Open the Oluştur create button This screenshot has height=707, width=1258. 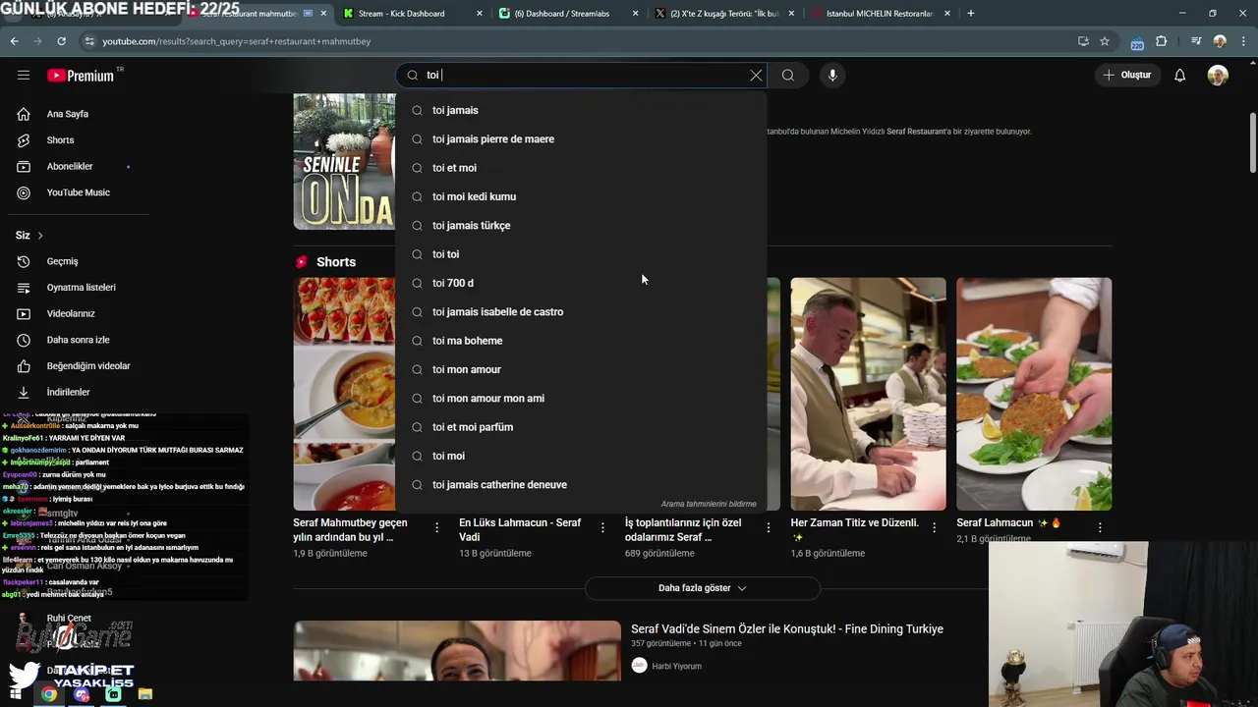point(1126,75)
